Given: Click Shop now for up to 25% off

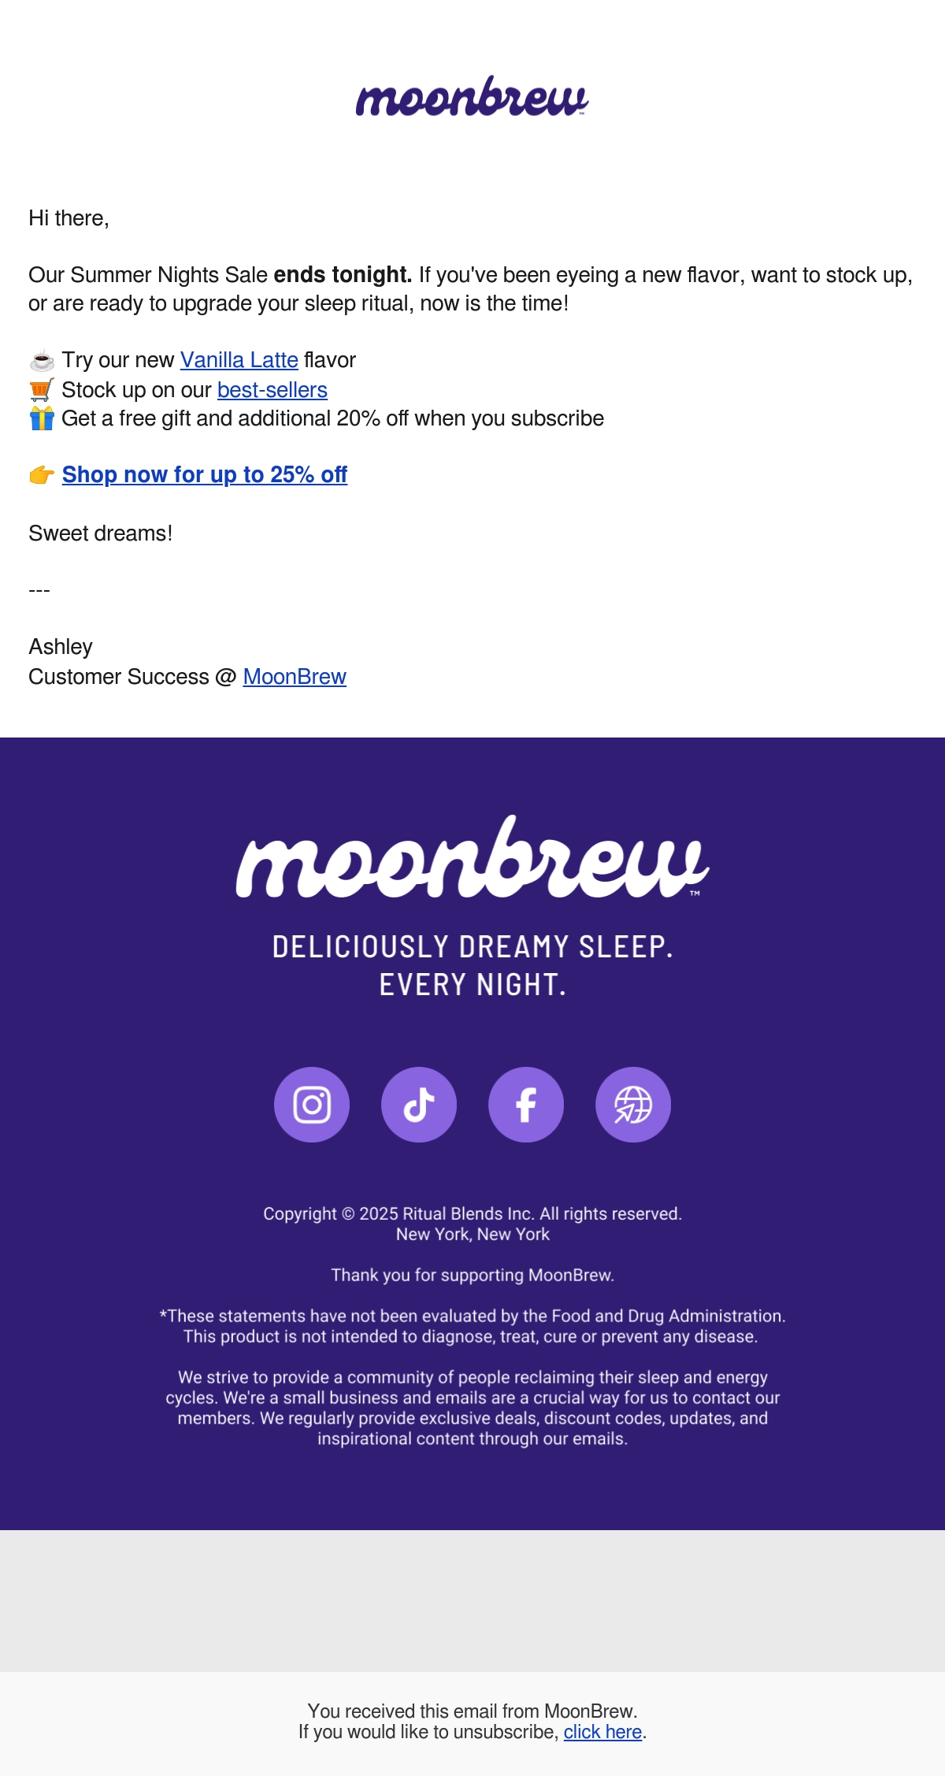Looking at the screenshot, I should (x=205, y=475).
